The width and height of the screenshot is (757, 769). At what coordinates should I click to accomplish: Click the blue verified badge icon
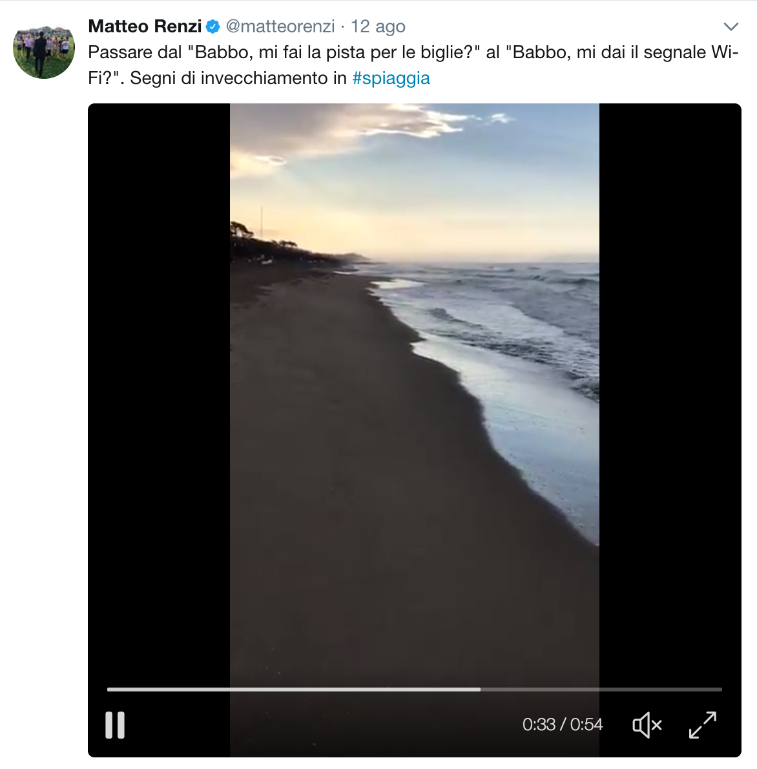pyautogui.click(x=213, y=26)
